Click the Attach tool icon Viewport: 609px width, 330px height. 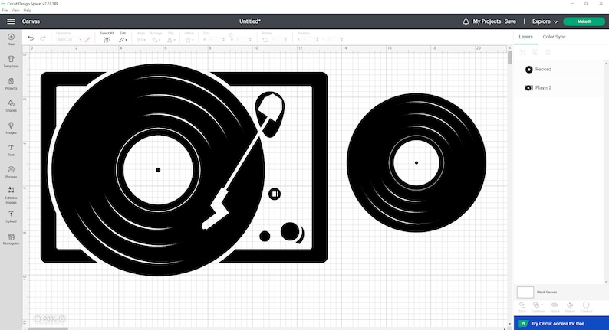(x=555, y=307)
